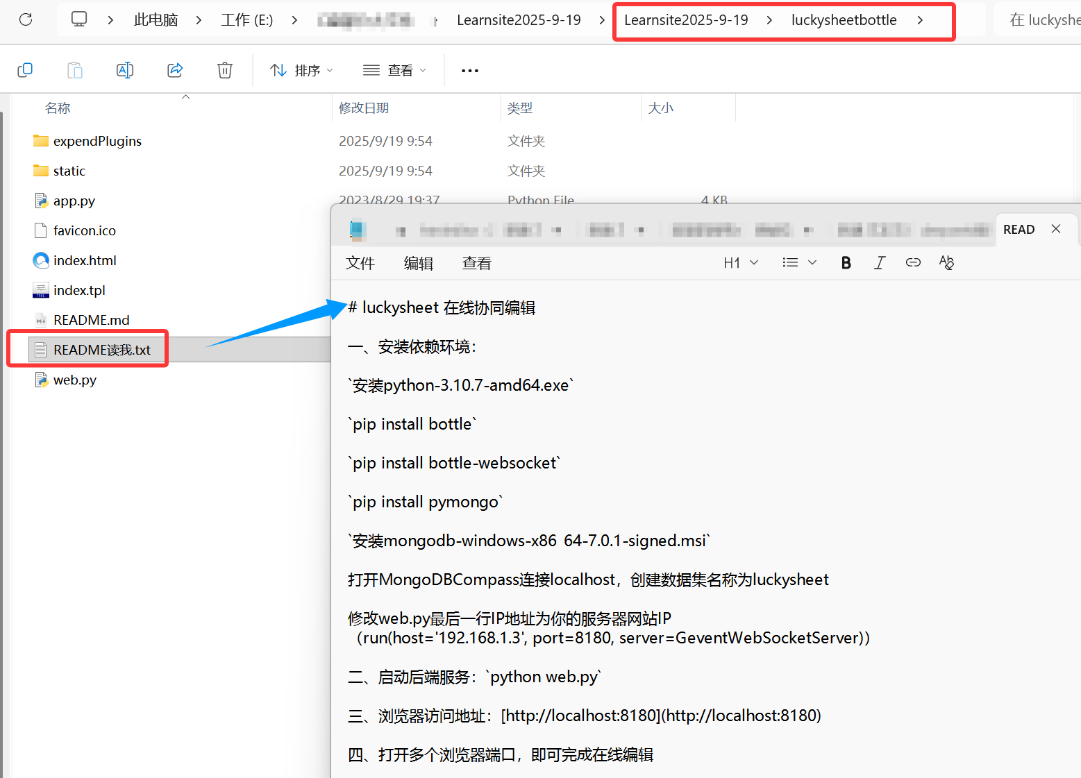Click the rename icon in toolbar
Image resolution: width=1081 pixels, height=778 pixels.
click(125, 70)
